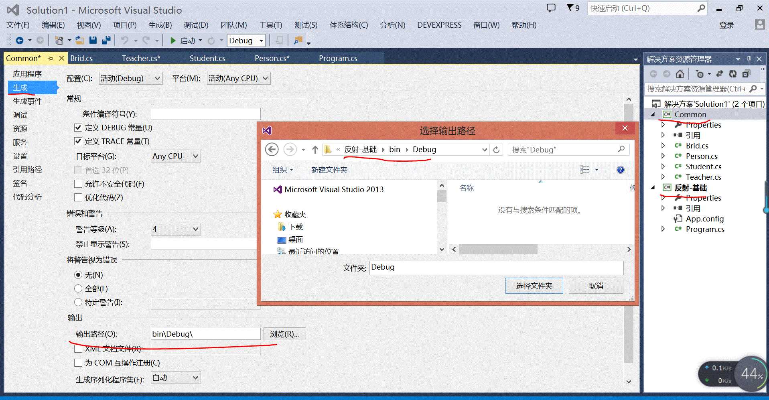Select the 特定警告 radio button
769x400 pixels.
pyautogui.click(x=78, y=302)
